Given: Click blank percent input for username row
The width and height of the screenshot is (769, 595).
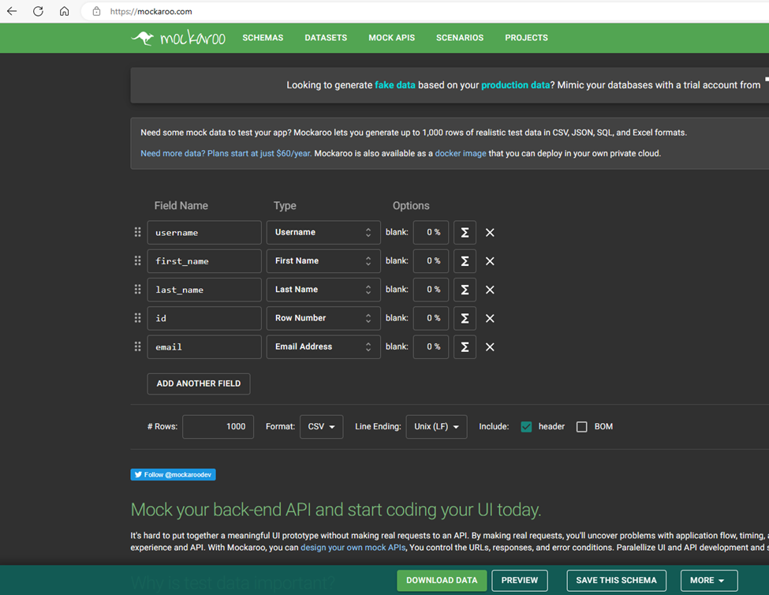Looking at the screenshot, I should point(431,232).
